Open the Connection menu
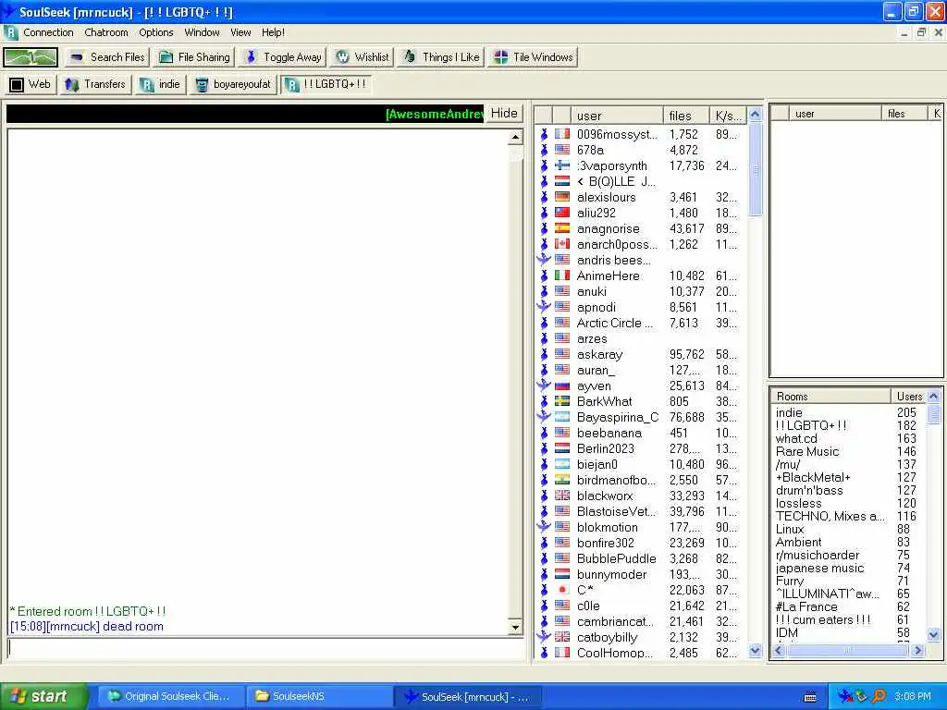This screenshot has height=710, width=947. (48, 32)
